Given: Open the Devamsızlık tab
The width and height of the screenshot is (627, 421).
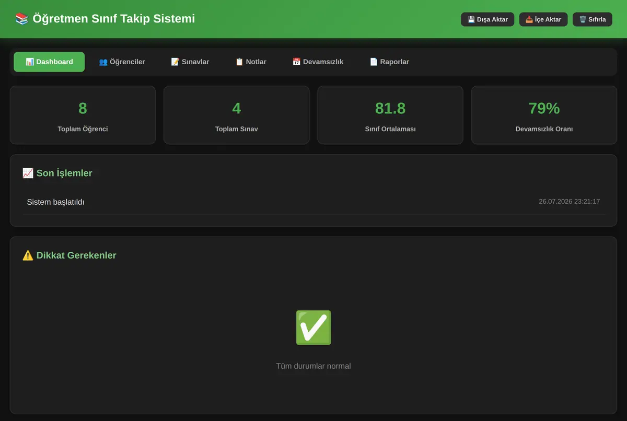Looking at the screenshot, I should pos(318,62).
